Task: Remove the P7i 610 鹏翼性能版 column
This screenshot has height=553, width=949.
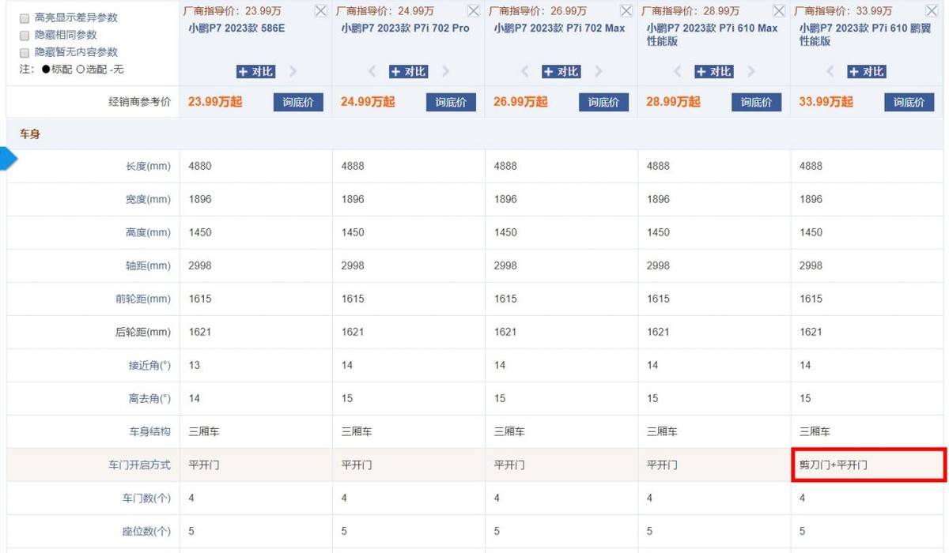Action: pyautogui.click(x=932, y=11)
